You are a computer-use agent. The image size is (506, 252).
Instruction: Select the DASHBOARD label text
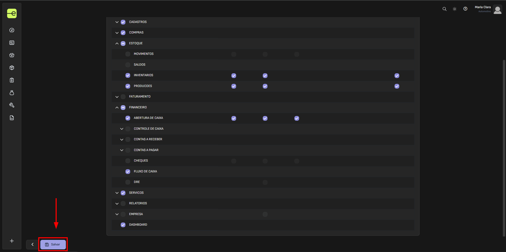pyautogui.click(x=138, y=225)
